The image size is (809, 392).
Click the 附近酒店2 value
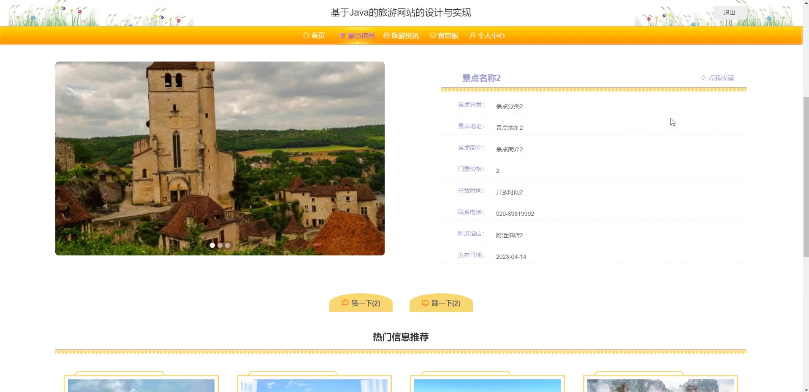coord(509,235)
